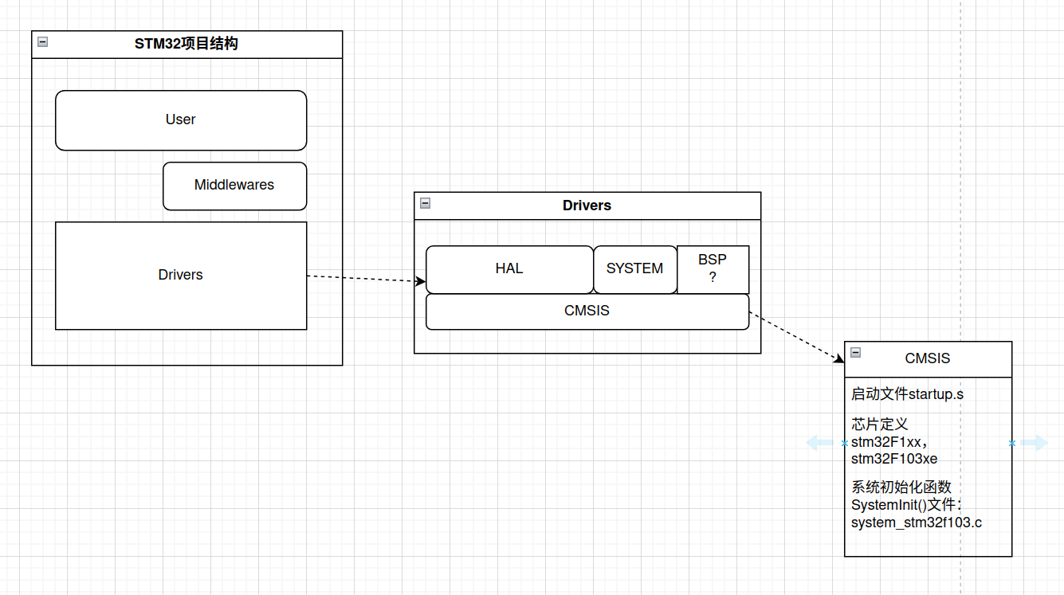Select the SYSTEM box

coord(635,269)
